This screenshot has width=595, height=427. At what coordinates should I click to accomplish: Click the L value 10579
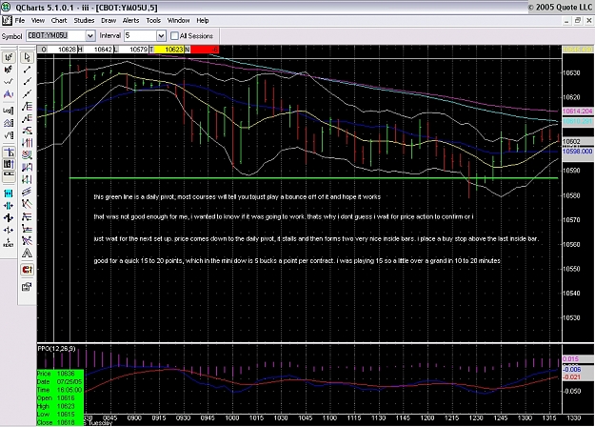134,50
